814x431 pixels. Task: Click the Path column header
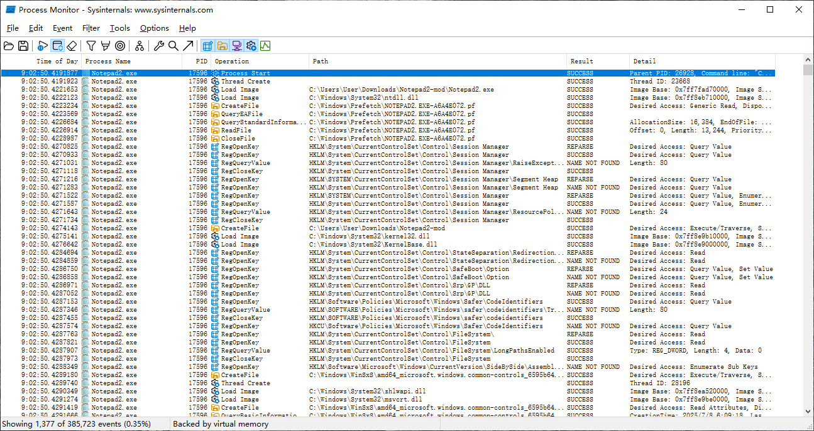pyautogui.click(x=438, y=61)
